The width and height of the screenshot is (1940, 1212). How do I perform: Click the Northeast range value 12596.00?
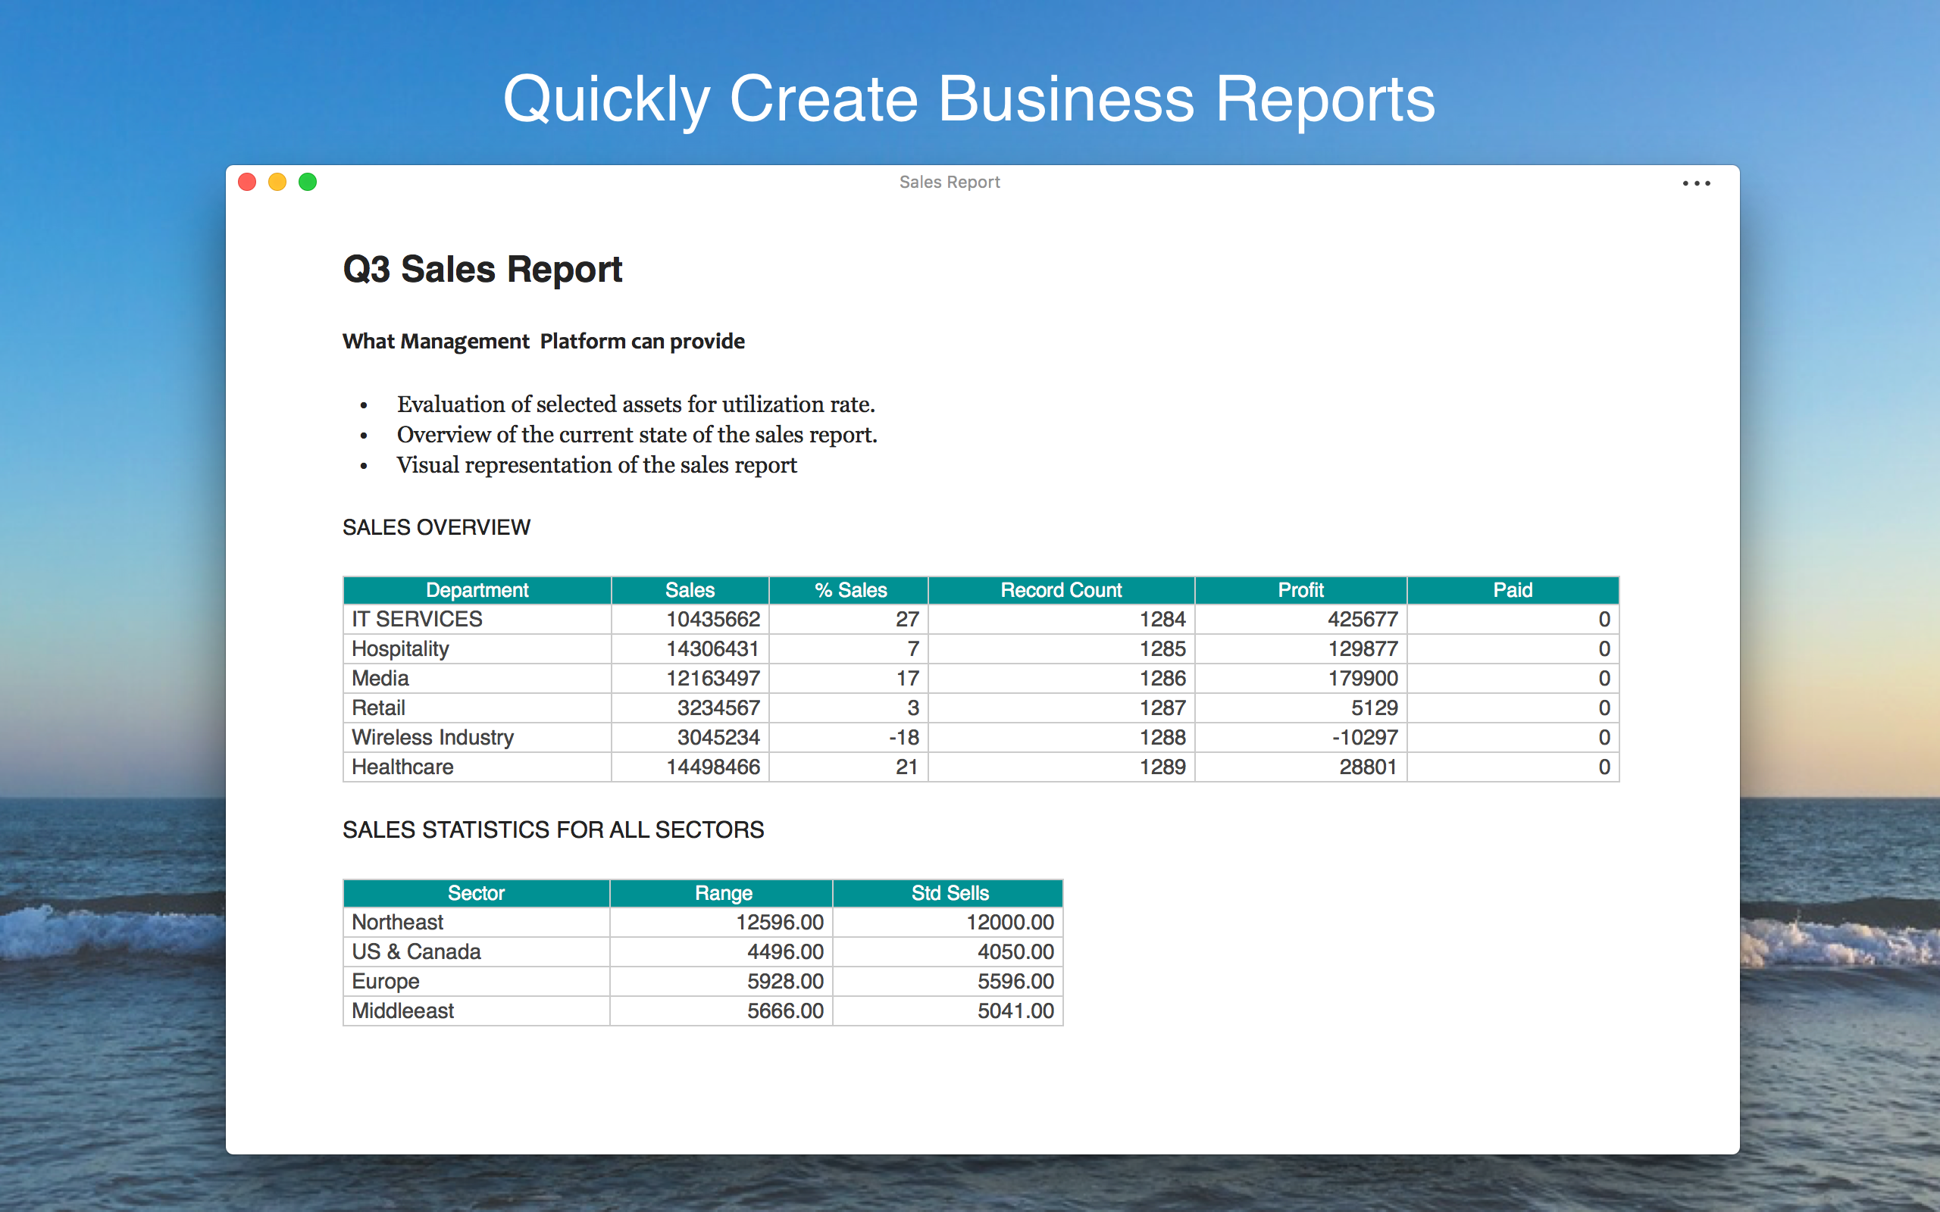pyautogui.click(x=779, y=923)
